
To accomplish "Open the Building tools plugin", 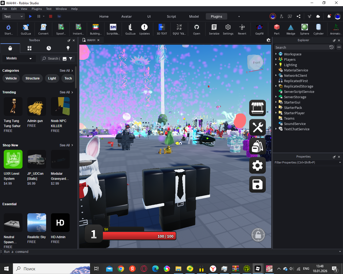I will click(x=96, y=29).
